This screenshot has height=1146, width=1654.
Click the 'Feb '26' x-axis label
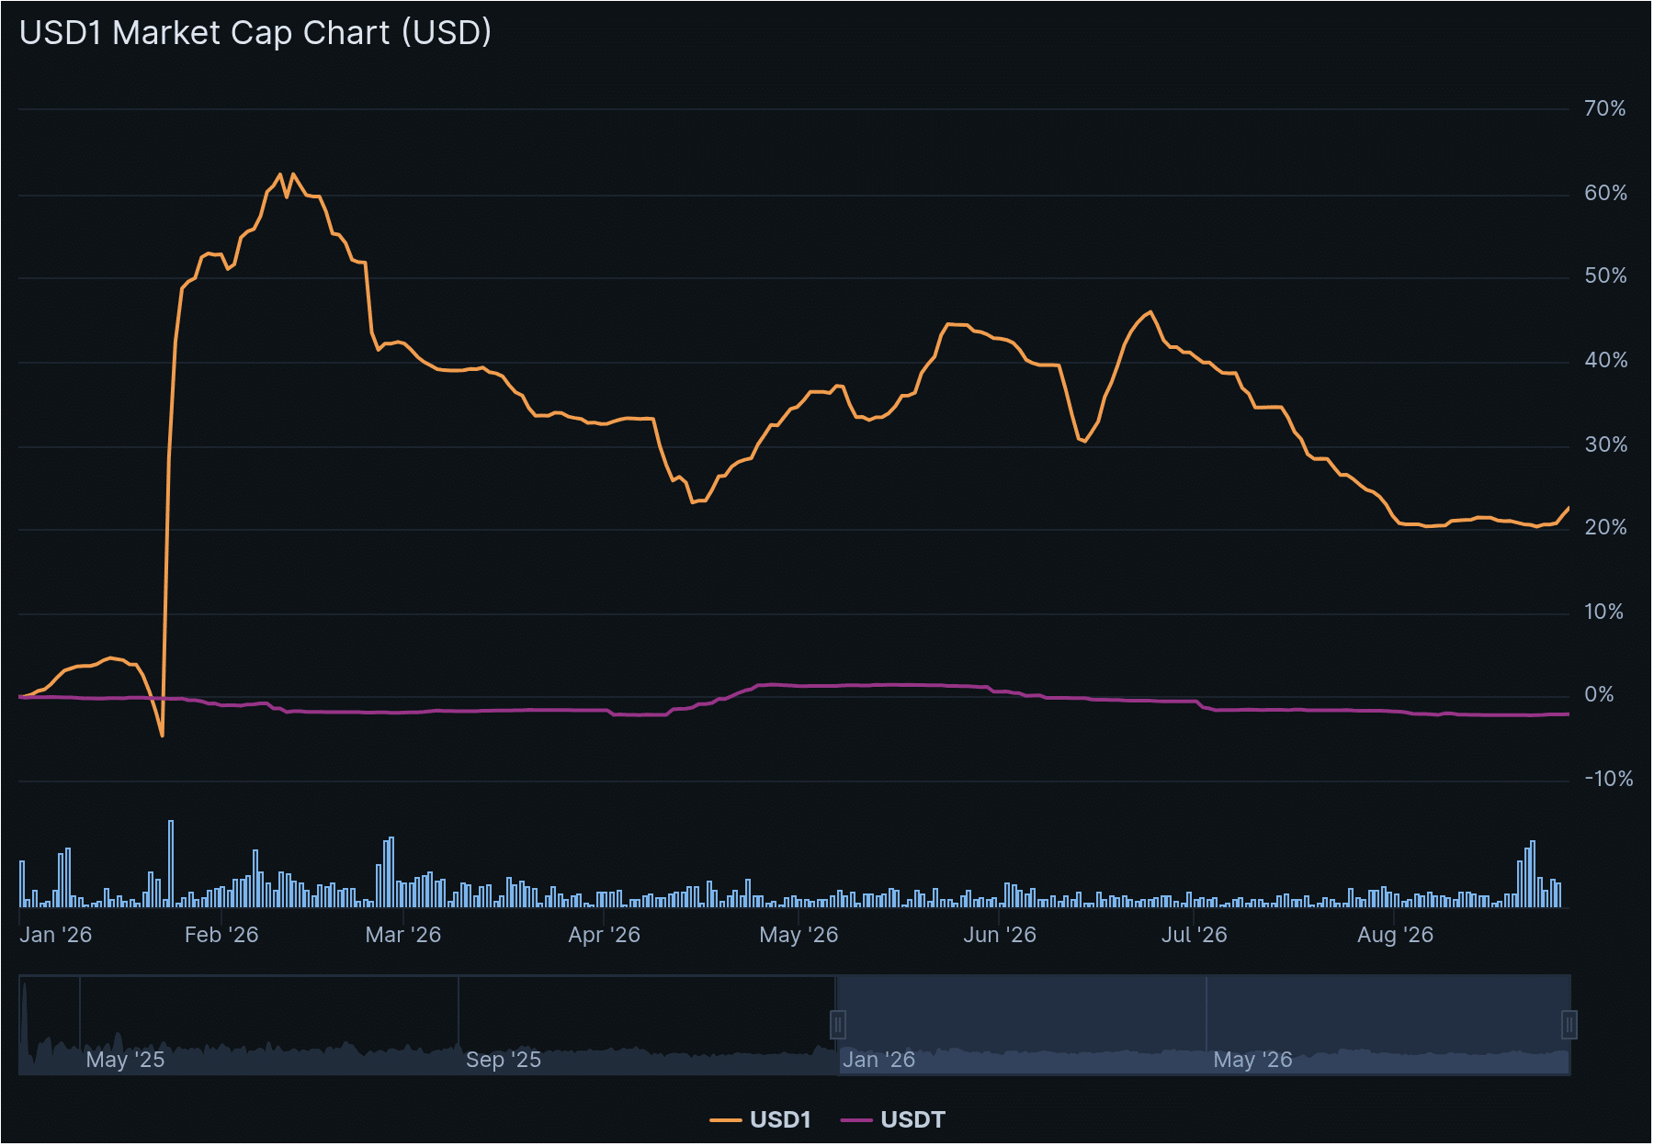(x=221, y=935)
